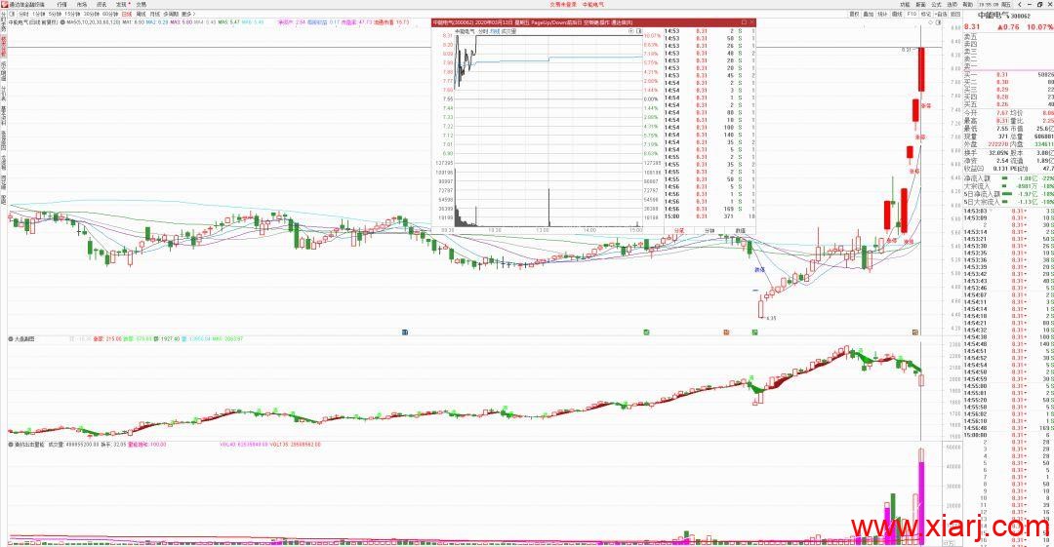The width and height of the screenshot is (1054, 547).
Task: Click the MA settings circle icon in main chart header
Action: pyautogui.click(x=62, y=22)
